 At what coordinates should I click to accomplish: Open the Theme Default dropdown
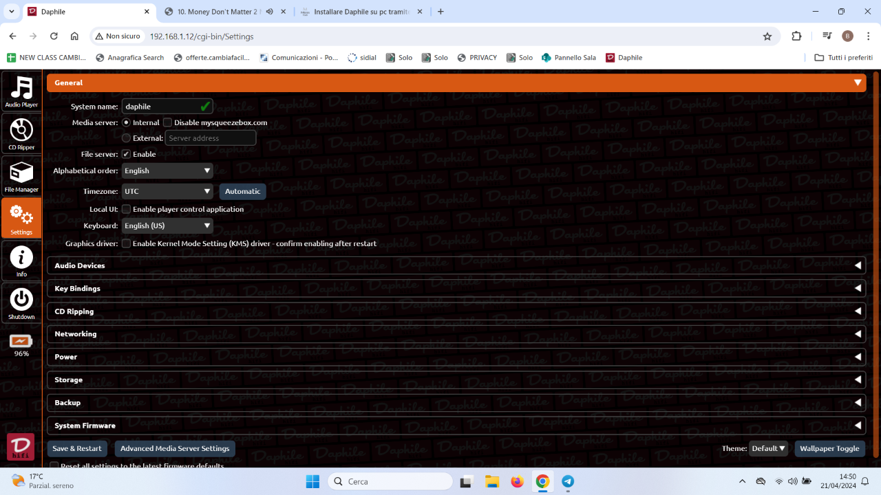coord(768,448)
